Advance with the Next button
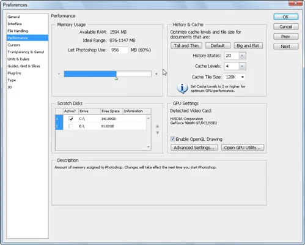Viewport: 305px width, 245px height. (x=286, y=47)
